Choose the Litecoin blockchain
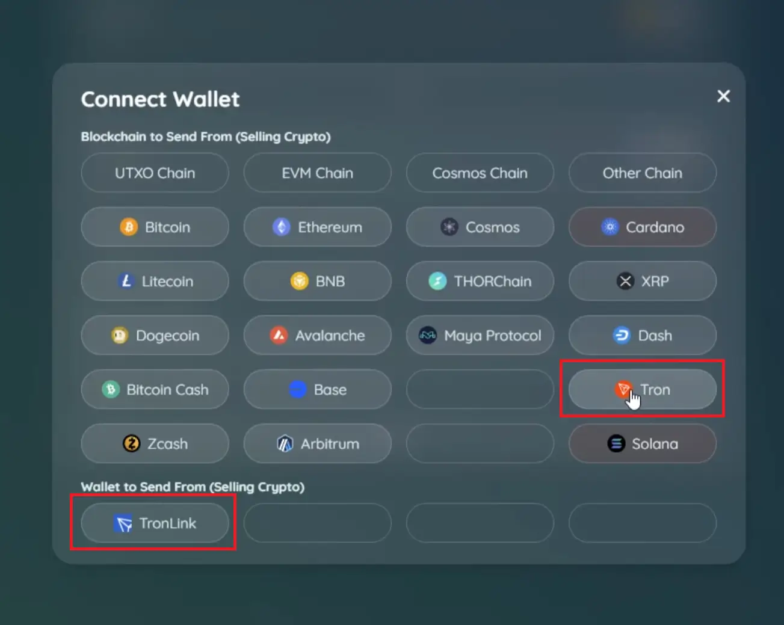 click(155, 282)
